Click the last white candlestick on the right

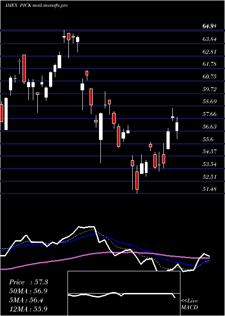coord(177,127)
